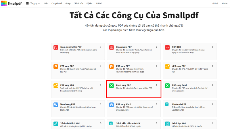The width and height of the screenshot is (230, 129).
Task: Click the Trình đọc PDF icon
Action: 167,124
